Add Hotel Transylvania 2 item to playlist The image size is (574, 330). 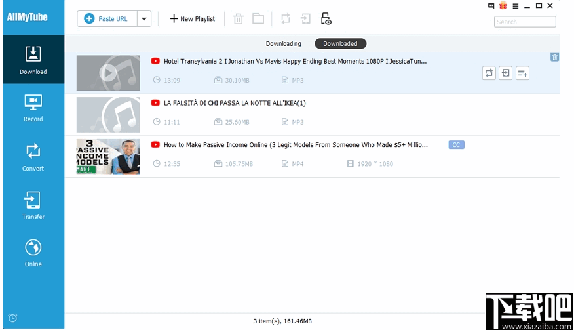[x=522, y=73]
